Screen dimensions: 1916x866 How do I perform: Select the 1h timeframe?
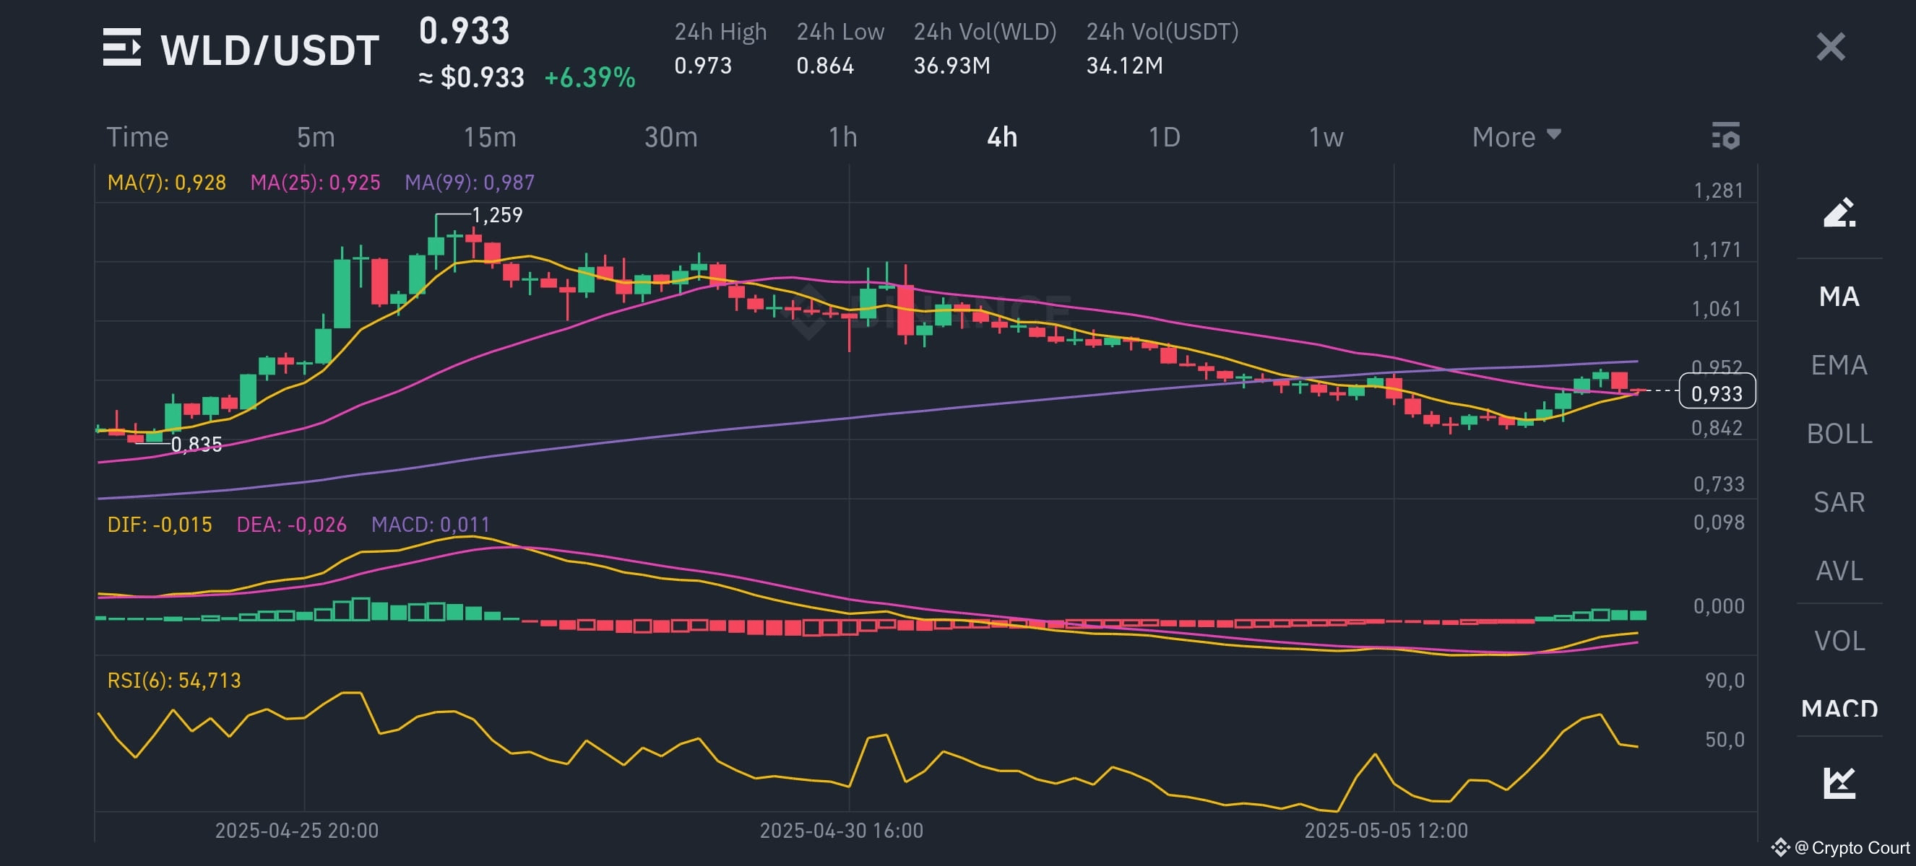point(842,137)
